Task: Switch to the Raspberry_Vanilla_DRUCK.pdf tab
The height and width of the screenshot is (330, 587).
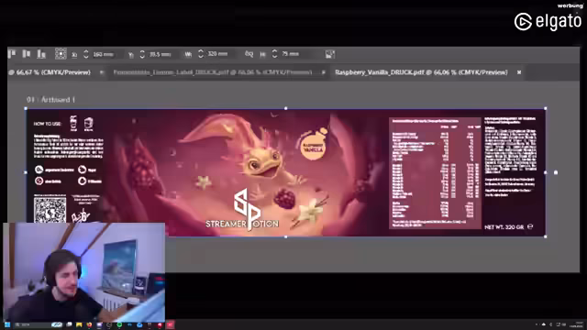Action: click(x=421, y=72)
